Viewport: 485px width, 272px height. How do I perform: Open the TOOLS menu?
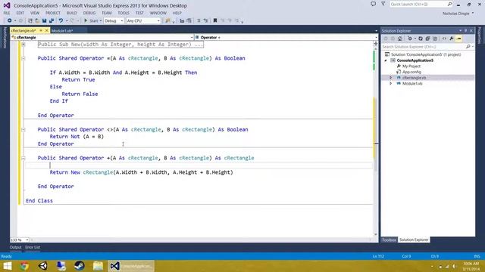click(124, 13)
